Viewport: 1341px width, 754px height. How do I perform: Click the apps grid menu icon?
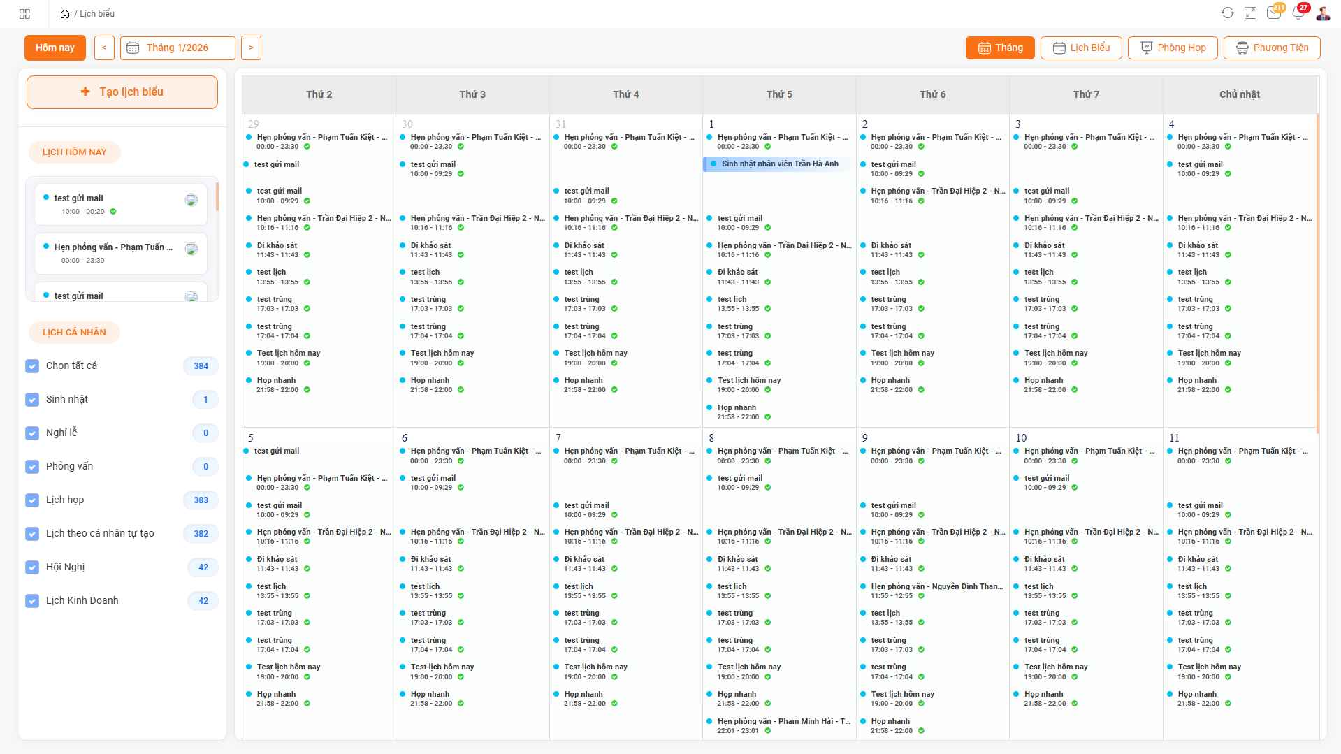(25, 14)
